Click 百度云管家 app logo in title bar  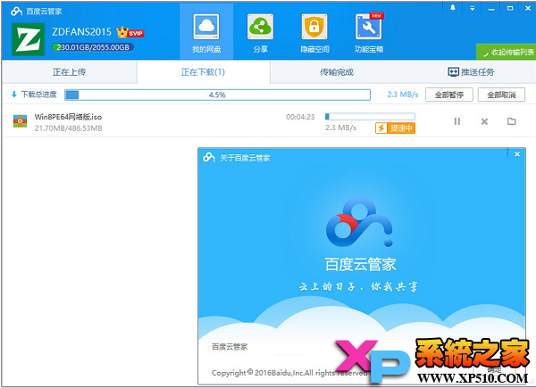pyautogui.click(x=16, y=12)
